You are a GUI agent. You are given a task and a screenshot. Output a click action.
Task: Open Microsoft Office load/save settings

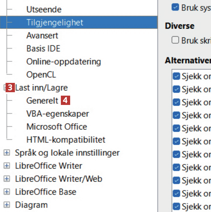[57, 127]
